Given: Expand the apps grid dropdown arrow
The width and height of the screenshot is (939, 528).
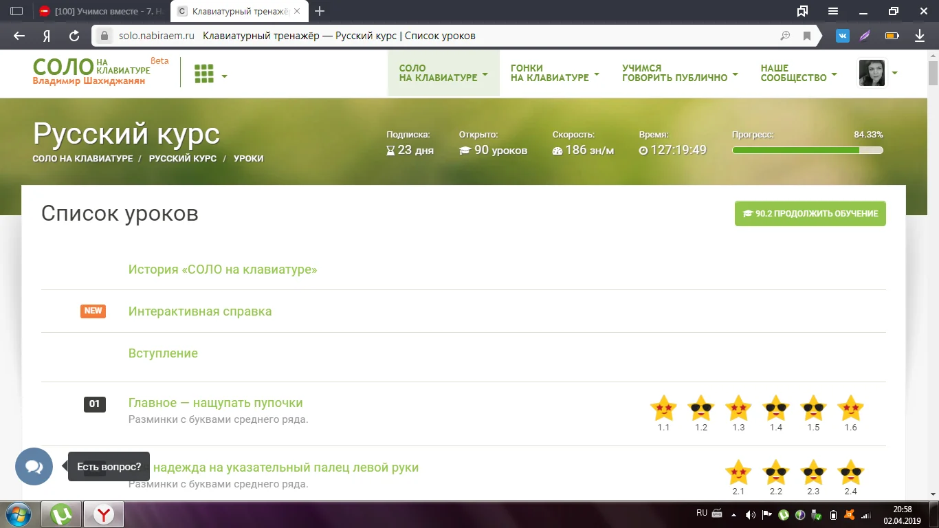Looking at the screenshot, I should tap(224, 76).
